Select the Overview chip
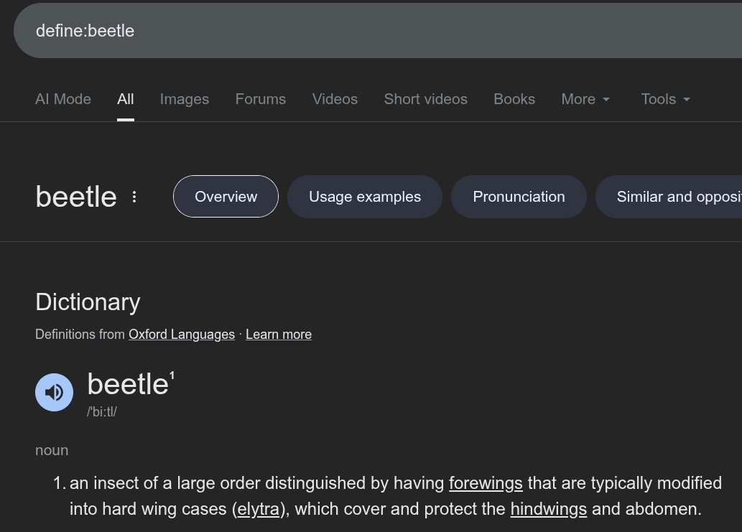Screen dimensions: 742x532 tap(226, 196)
